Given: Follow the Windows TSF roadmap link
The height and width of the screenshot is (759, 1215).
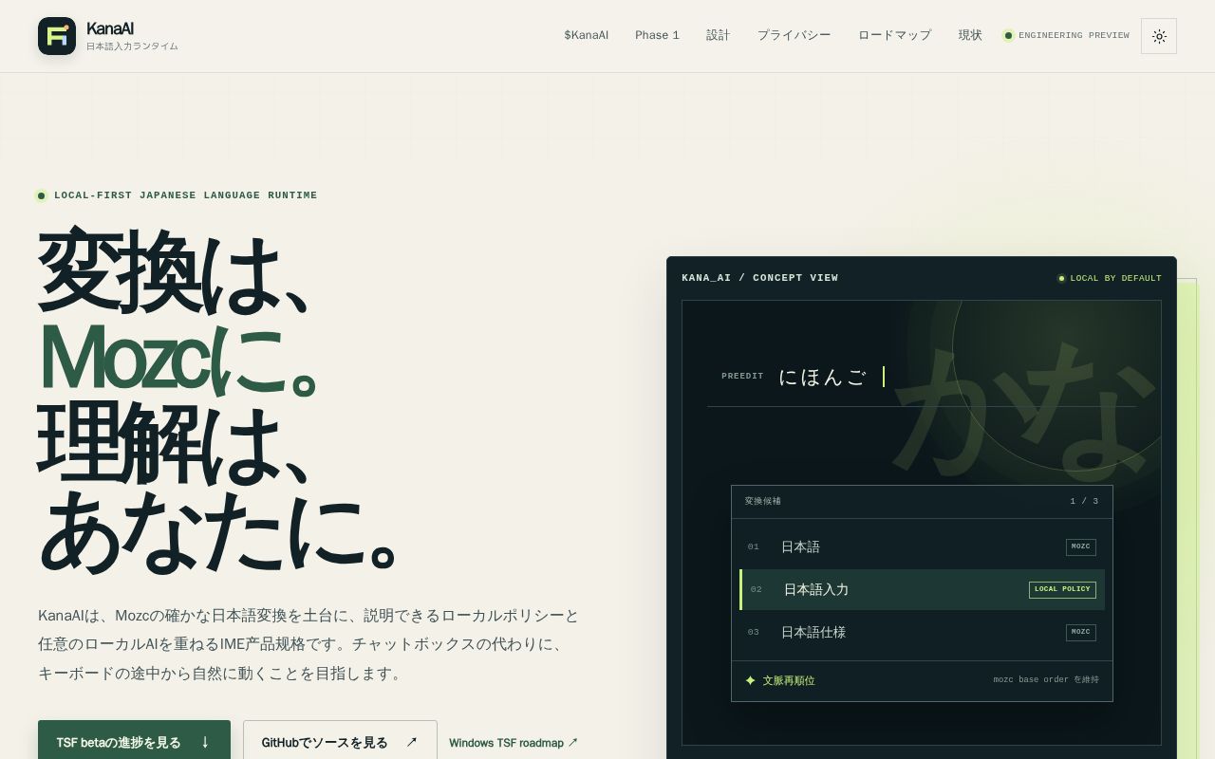Looking at the screenshot, I should point(514,743).
